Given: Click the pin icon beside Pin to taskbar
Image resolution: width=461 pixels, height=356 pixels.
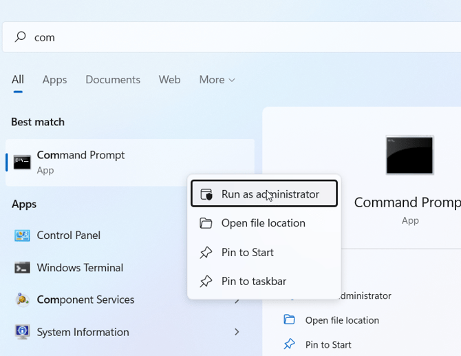Looking at the screenshot, I should pos(206,282).
